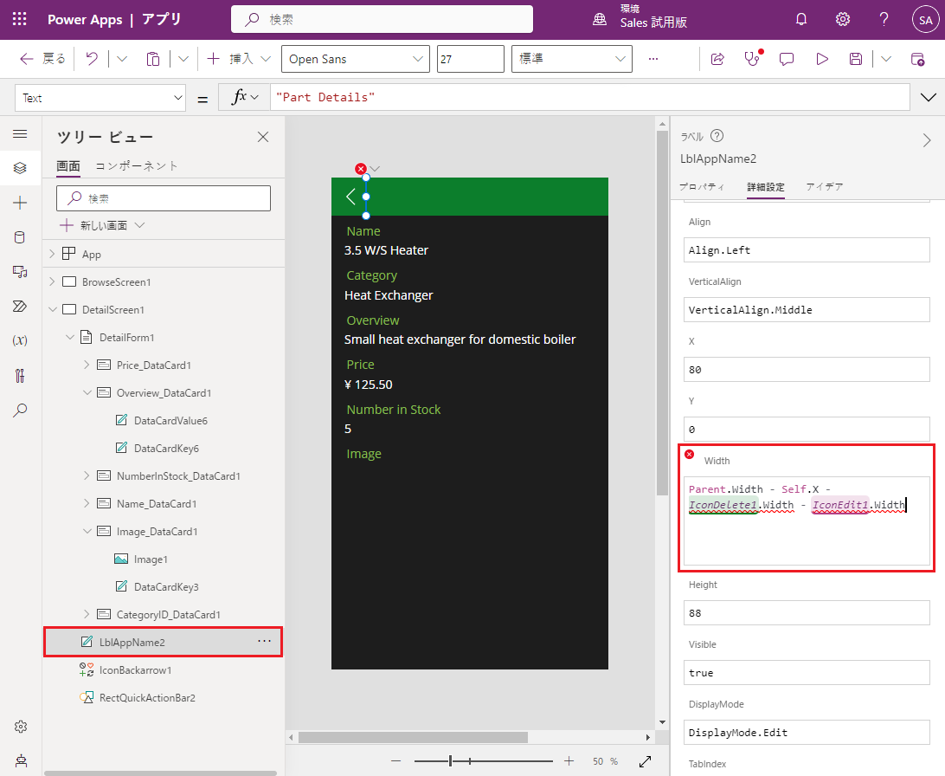Click the Align.Left property field
Image resolution: width=945 pixels, height=776 pixels.
807,249
